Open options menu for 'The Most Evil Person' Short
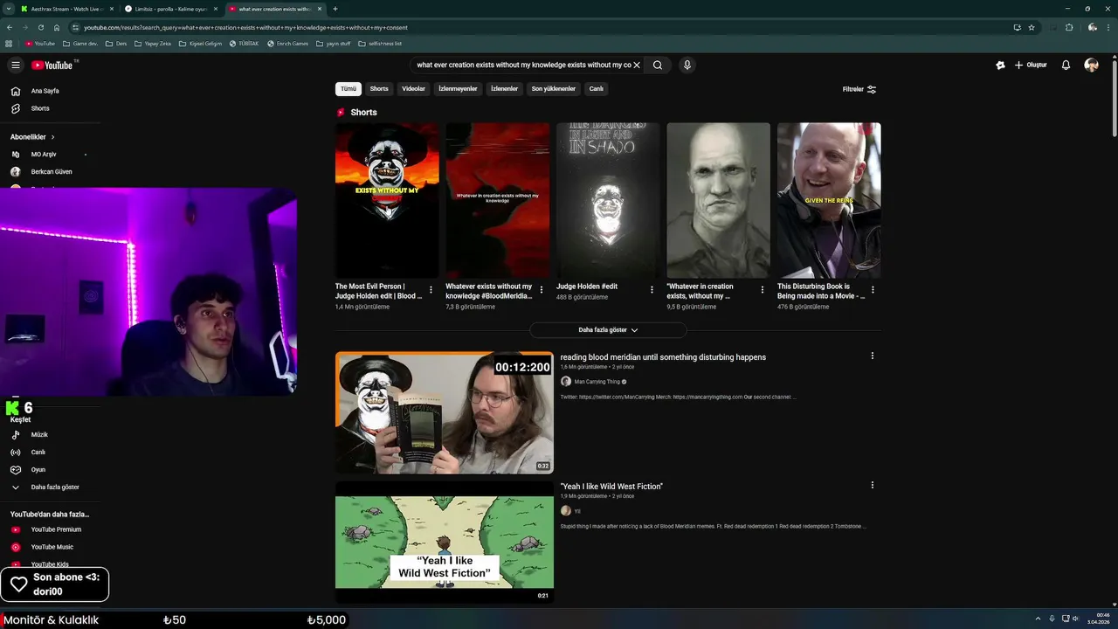This screenshot has width=1118, height=629. tap(431, 290)
